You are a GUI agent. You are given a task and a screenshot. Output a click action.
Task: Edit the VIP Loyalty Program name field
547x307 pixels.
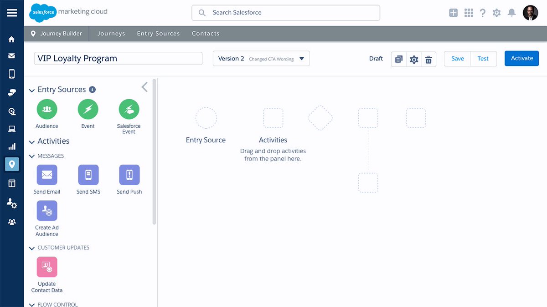tap(118, 58)
